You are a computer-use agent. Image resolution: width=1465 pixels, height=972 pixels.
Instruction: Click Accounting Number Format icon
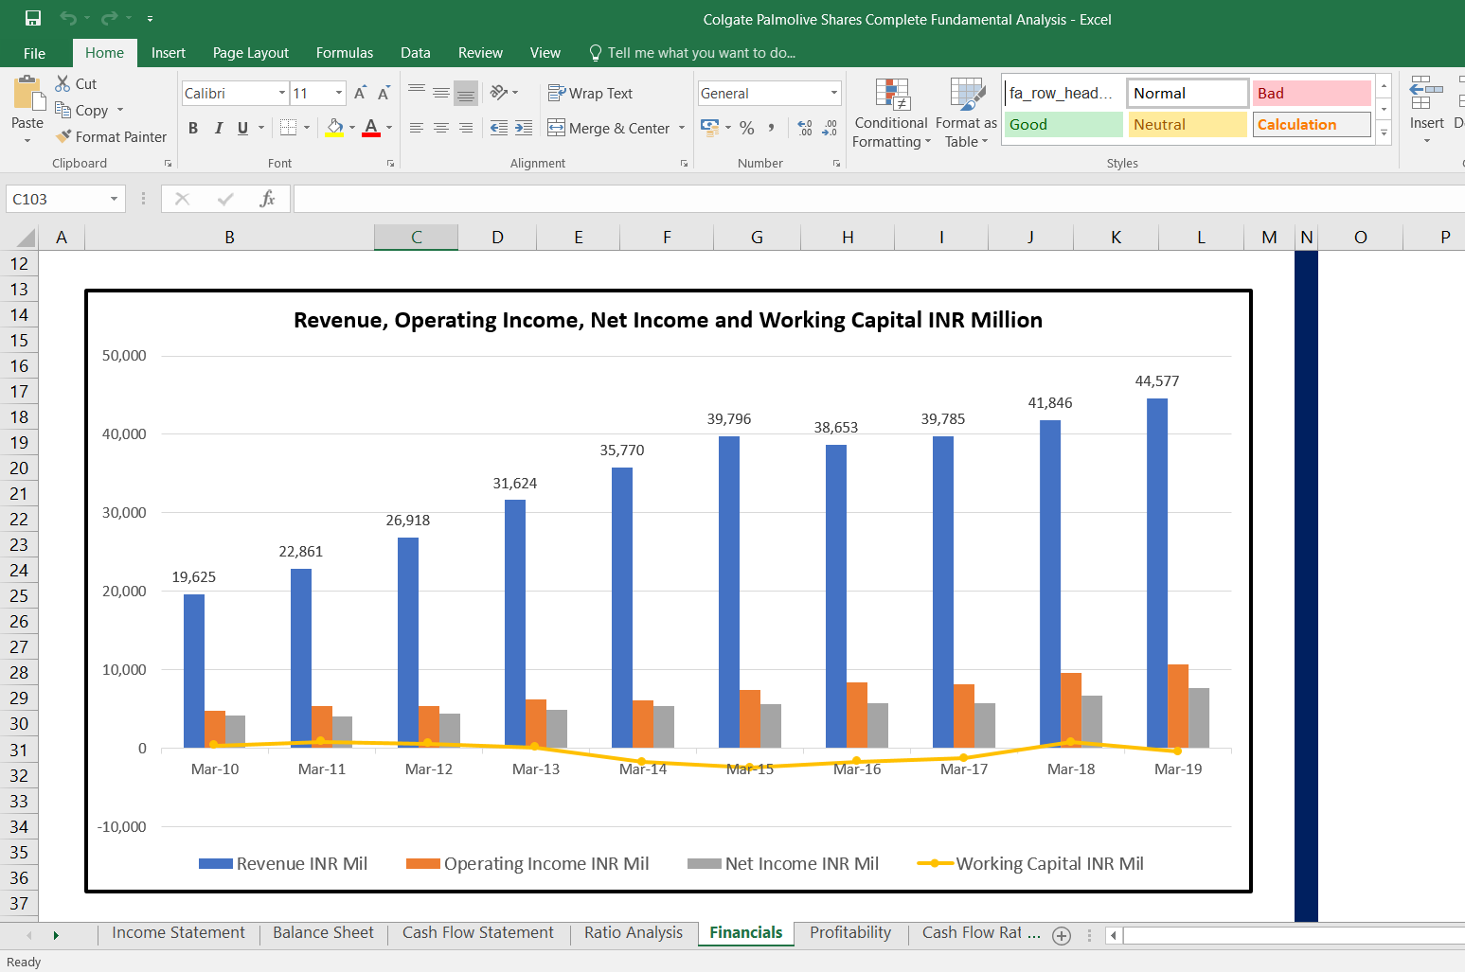point(709,127)
